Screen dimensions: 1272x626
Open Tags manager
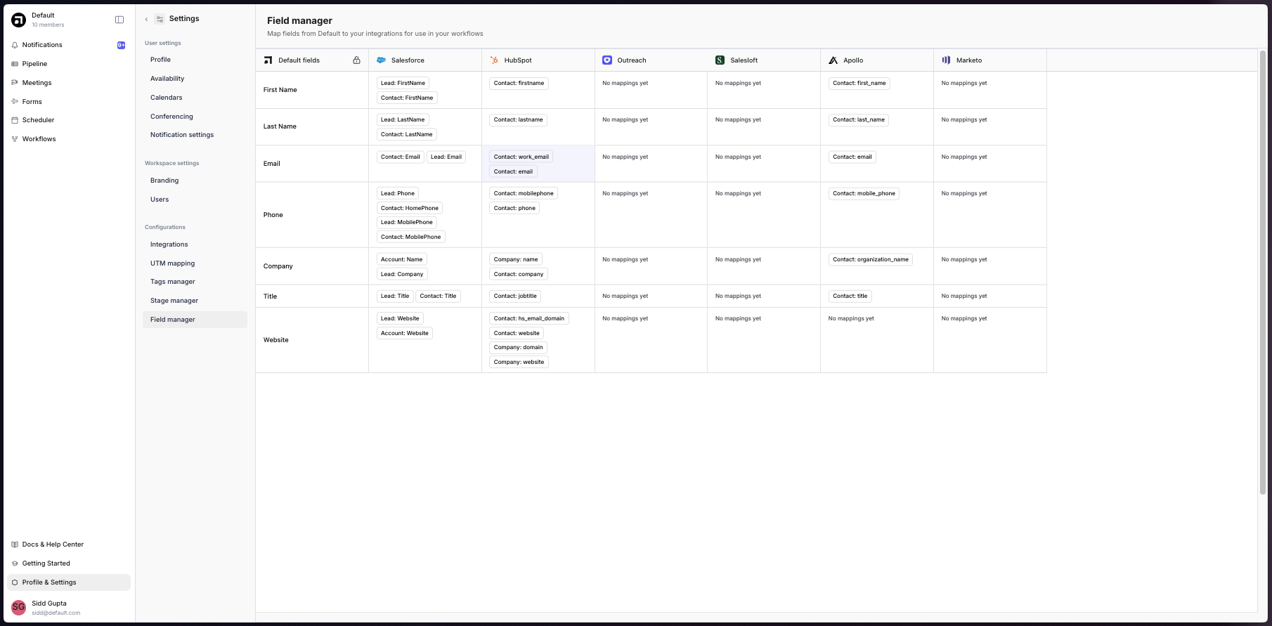click(173, 282)
